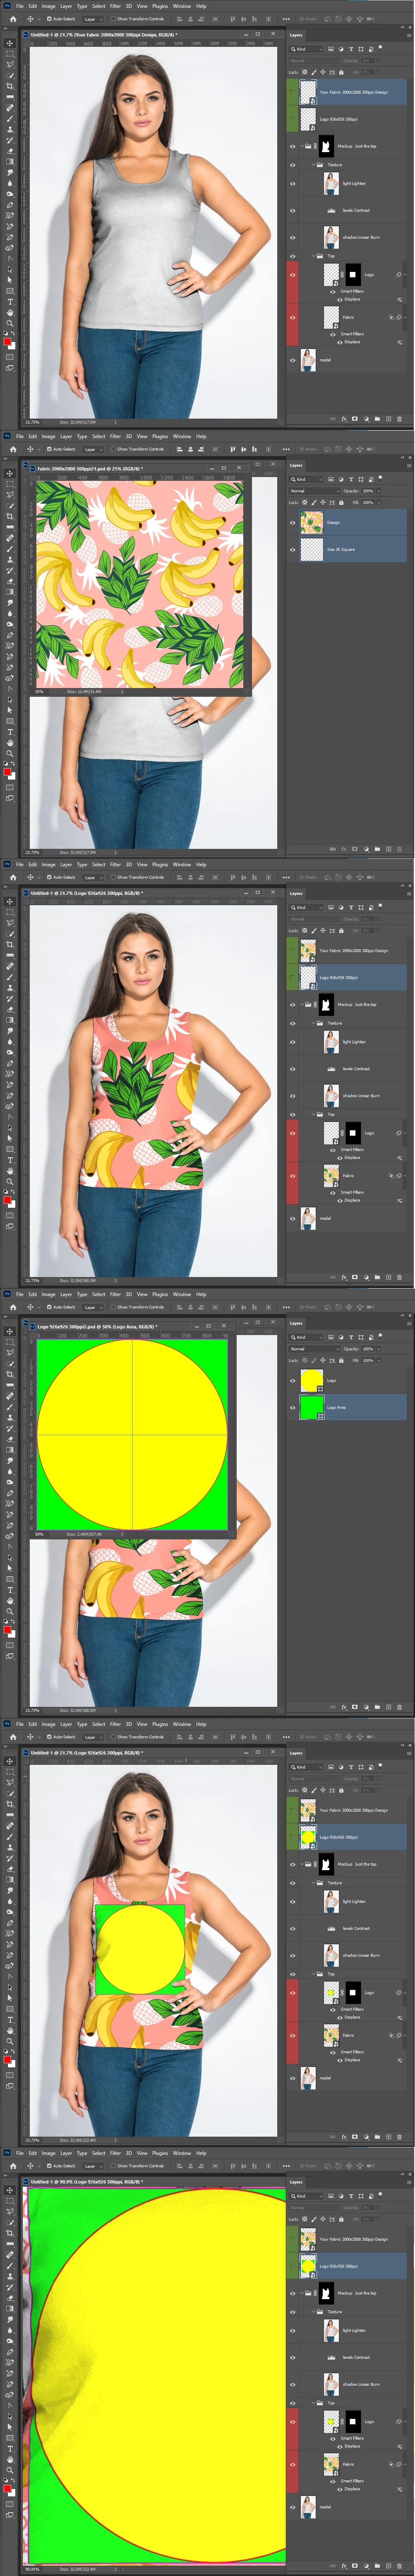Viewport: 415px width, 2576px height.
Task: Hide the Logo Area layer in the Logo document
Action: pos(293,1407)
